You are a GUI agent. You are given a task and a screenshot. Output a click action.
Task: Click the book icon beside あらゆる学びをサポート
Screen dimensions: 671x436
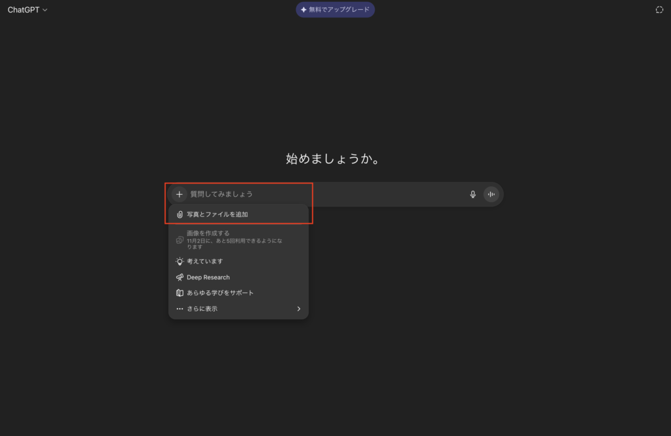point(180,292)
